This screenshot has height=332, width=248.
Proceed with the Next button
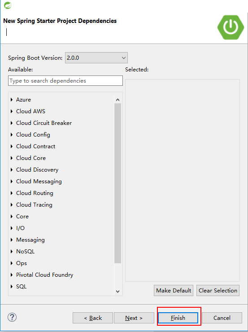click(x=134, y=318)
